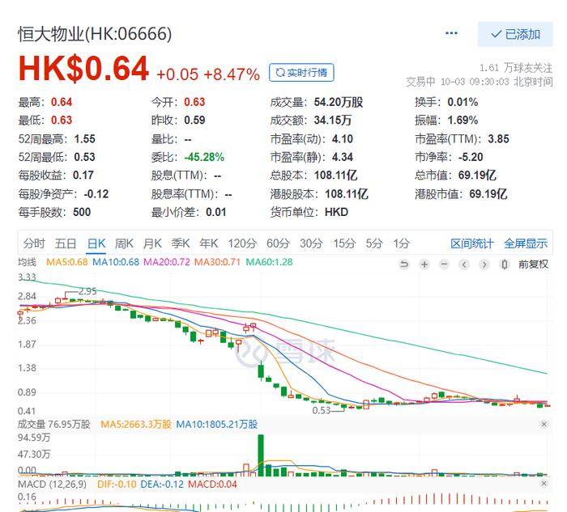Switch to the 五日 chart tab
Viewport: 567px width, 512px height.
pos(66,243)
